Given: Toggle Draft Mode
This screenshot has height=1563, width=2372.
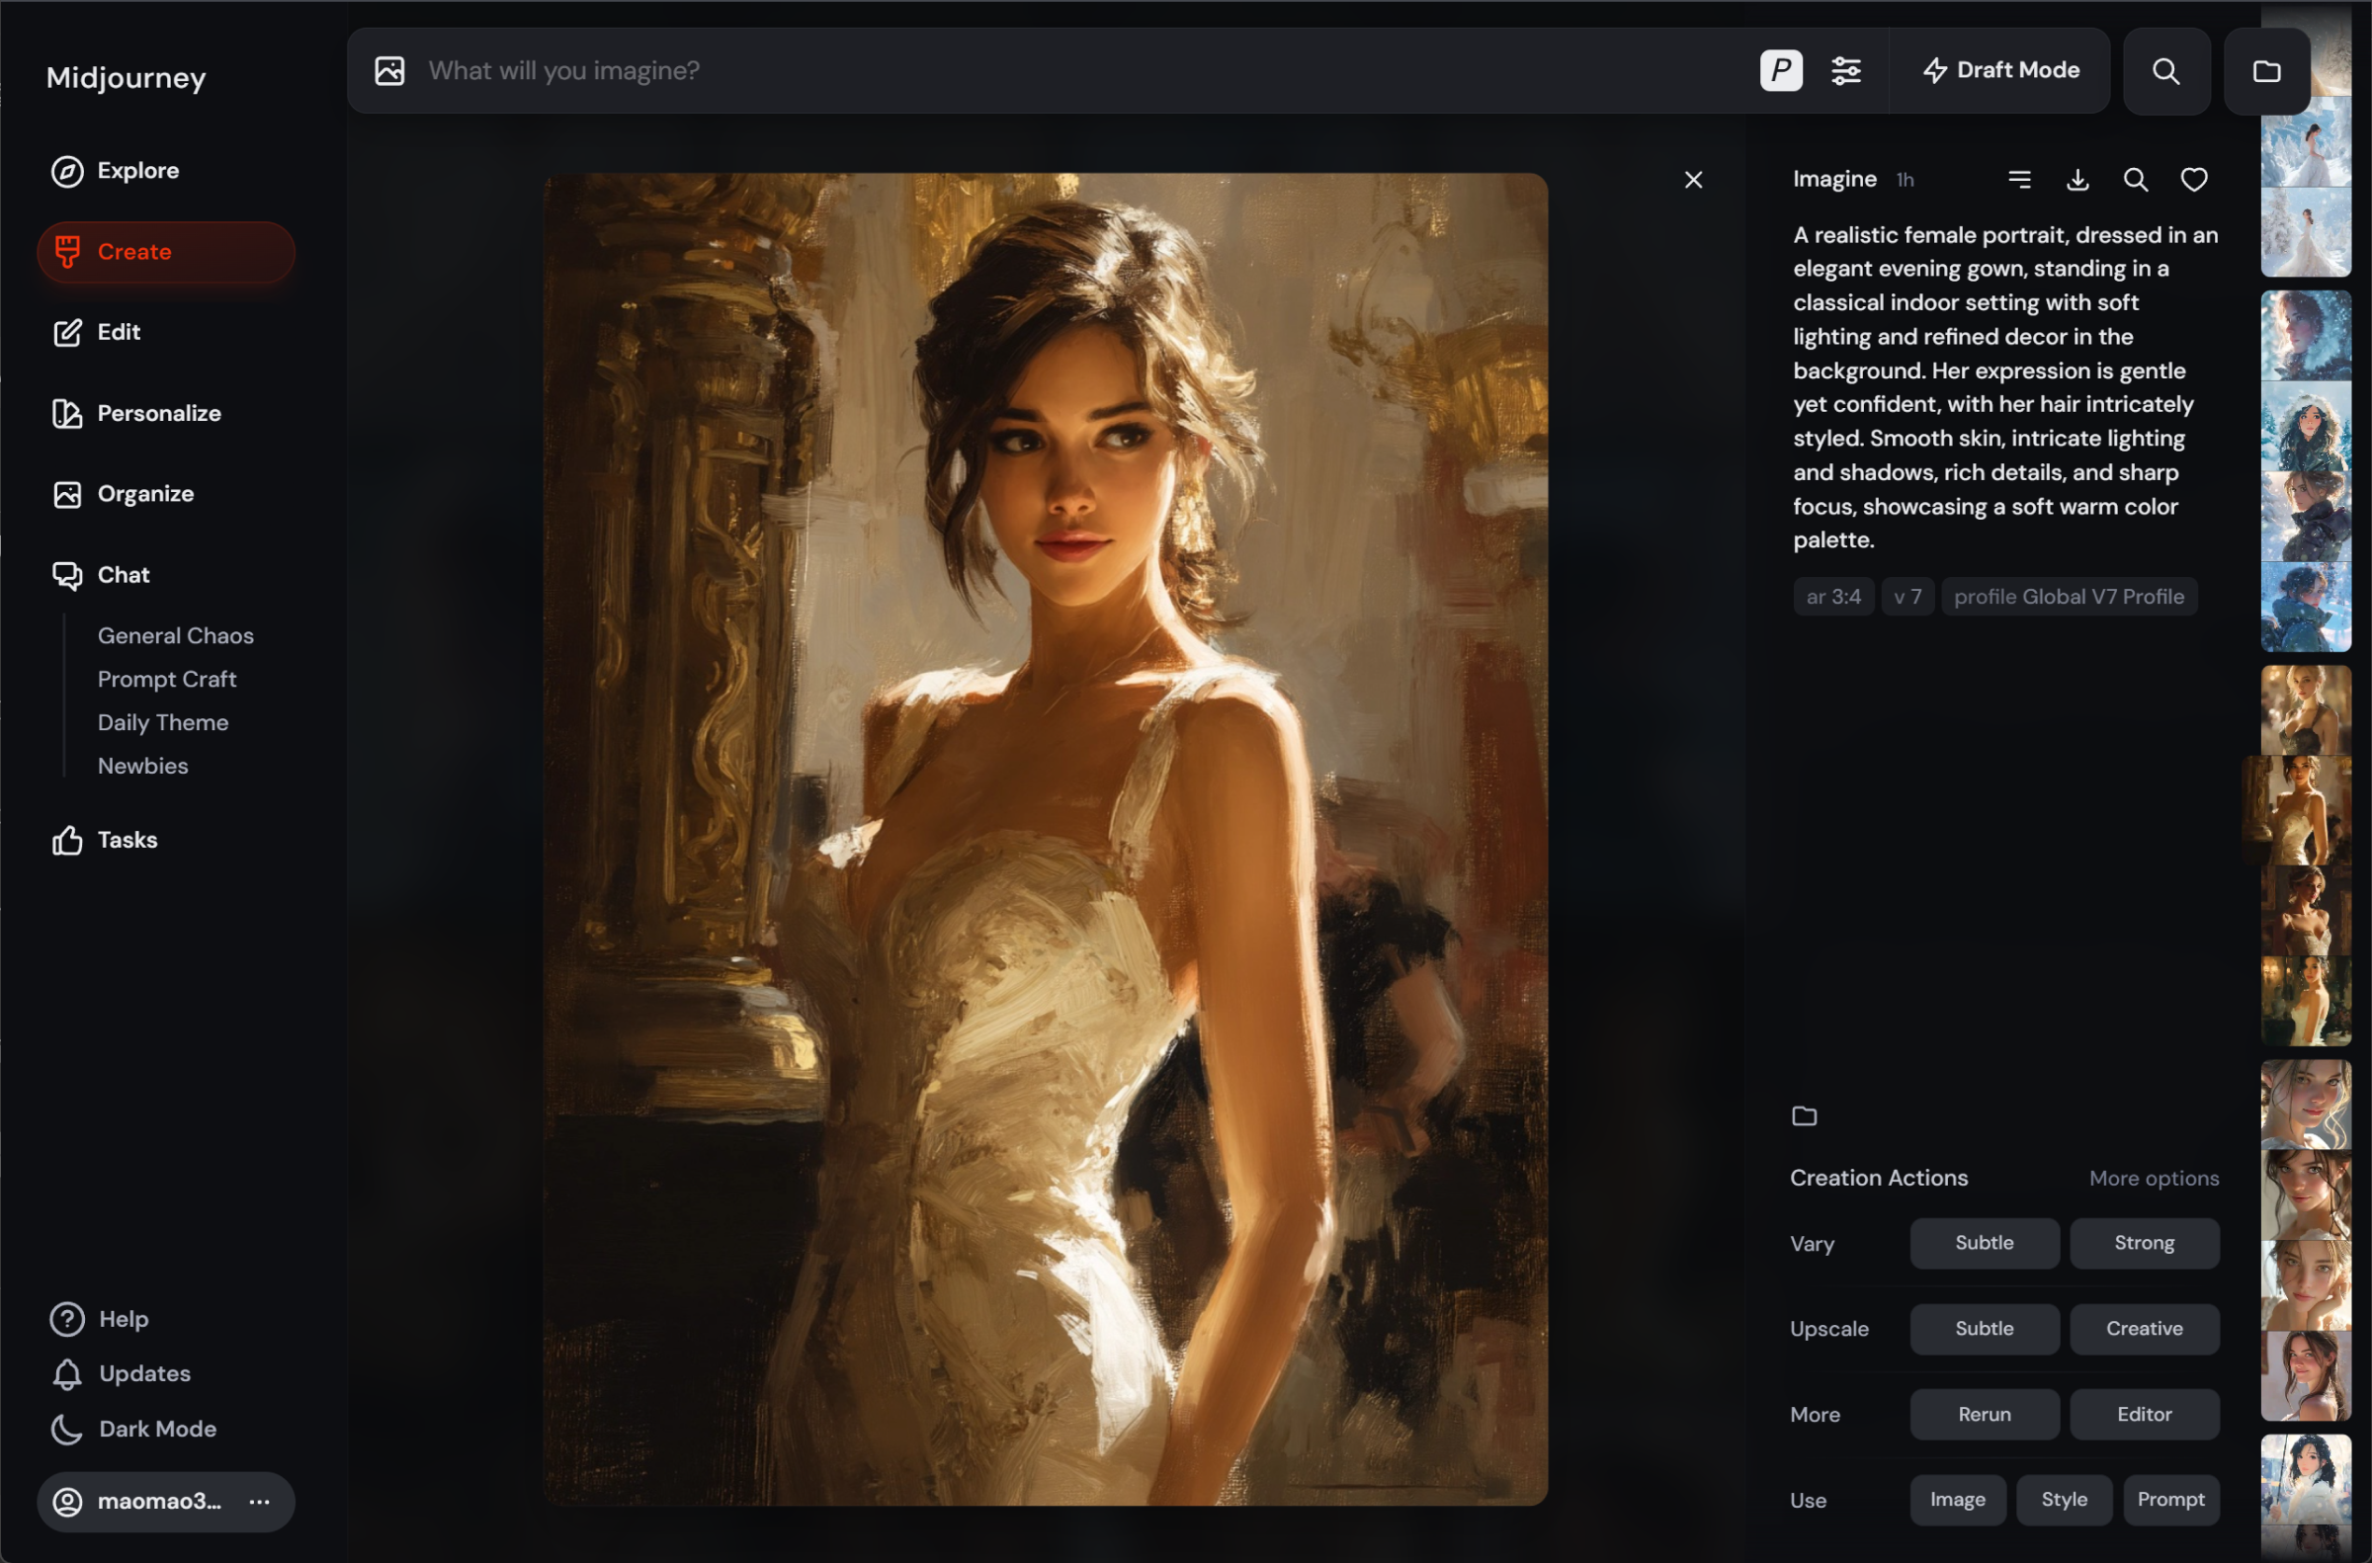Looking at the screenshot, I should click(2000, 71).
